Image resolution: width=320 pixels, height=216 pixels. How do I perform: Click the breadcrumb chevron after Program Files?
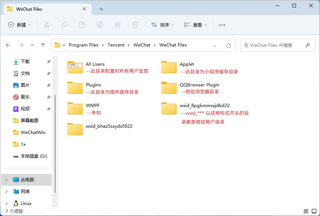click(x=103, y=45)
